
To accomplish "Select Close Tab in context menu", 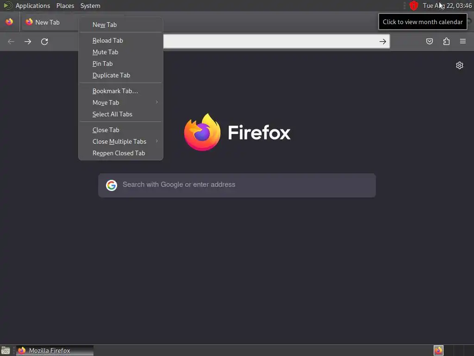I will 121,130.
